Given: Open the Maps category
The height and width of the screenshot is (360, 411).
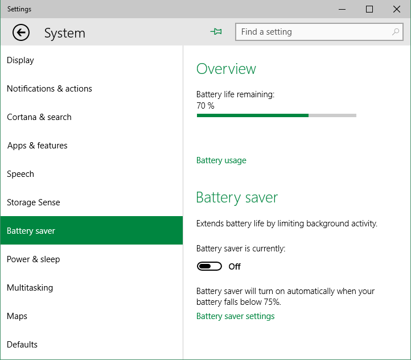Looking at the screenshot, I should [x=17, y=316].
